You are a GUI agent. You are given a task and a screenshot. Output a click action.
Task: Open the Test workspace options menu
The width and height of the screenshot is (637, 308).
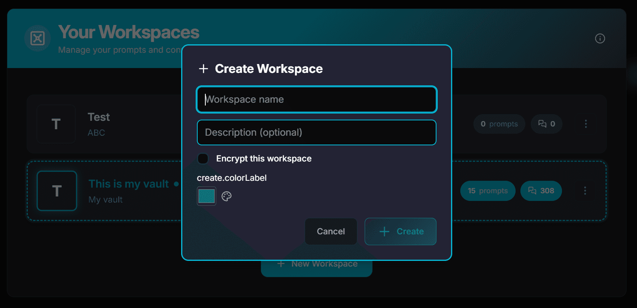[586, 124]
